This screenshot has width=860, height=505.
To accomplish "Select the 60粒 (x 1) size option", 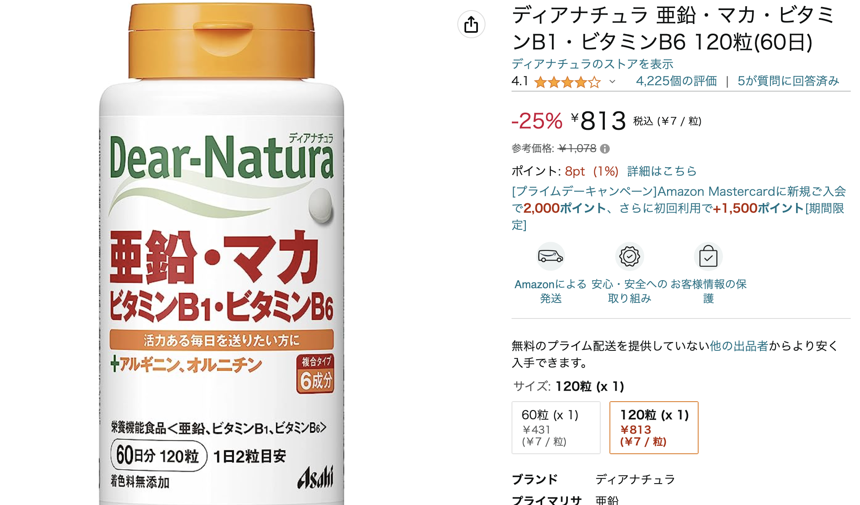I will click(x=556, y=428).
